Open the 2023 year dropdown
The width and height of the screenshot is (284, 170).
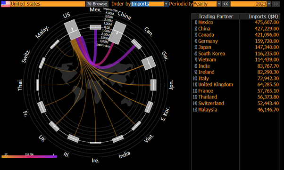[x=251, y=4]
